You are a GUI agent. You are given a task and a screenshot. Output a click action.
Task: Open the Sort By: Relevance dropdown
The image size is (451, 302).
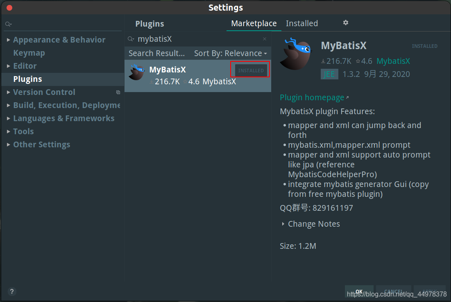click(x=230, y=54)
